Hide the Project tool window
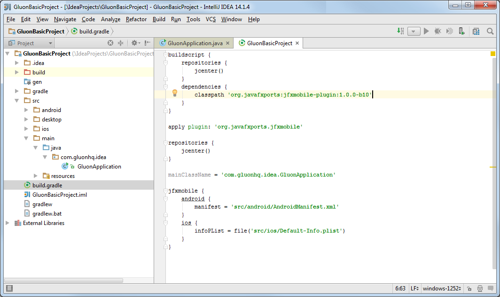This screenshot has height=297, width=500. [148, 43]
